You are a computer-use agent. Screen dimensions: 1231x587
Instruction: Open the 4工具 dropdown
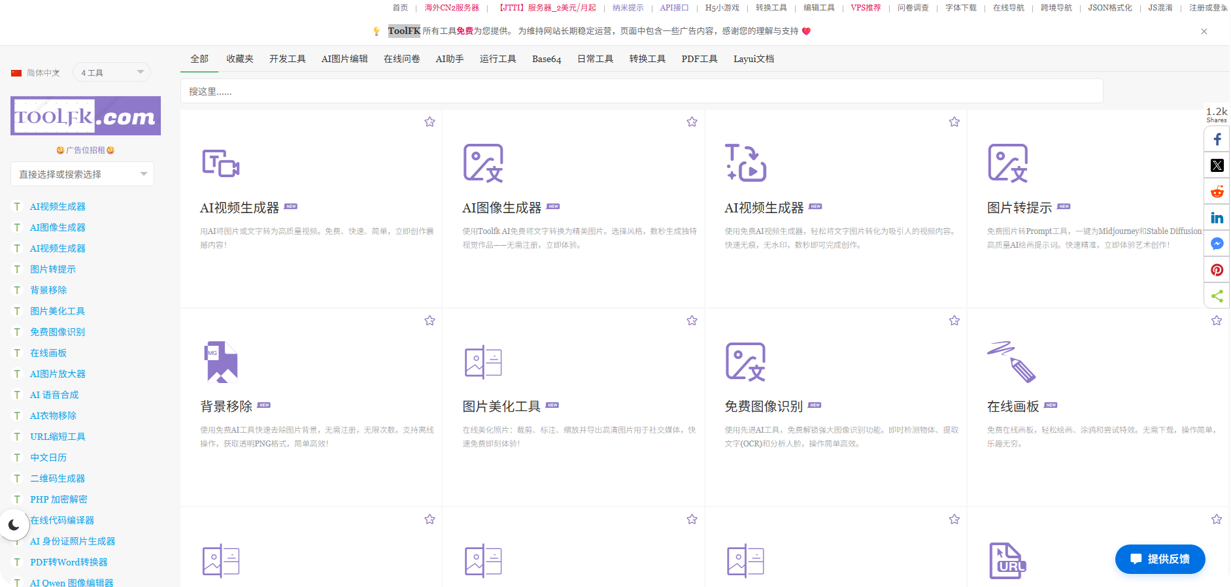point(112,73)
